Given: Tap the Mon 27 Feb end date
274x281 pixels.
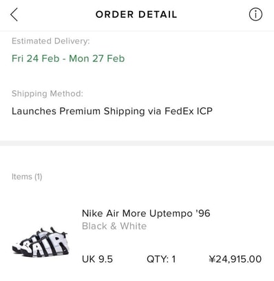Looking at the screenshot, I should tap(97, 59).
